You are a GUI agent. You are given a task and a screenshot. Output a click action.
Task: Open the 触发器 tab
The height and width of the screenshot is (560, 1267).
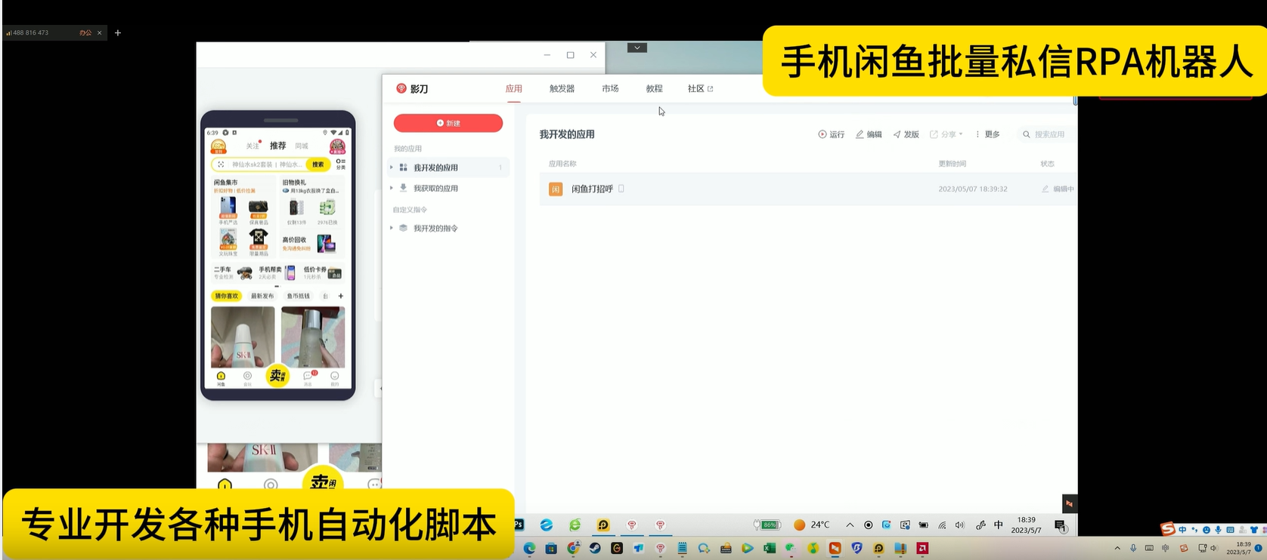[562, 88]
